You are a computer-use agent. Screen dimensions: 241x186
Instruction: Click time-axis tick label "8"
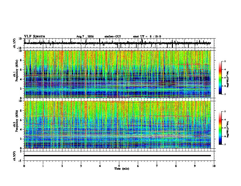(x=176, y=166)
